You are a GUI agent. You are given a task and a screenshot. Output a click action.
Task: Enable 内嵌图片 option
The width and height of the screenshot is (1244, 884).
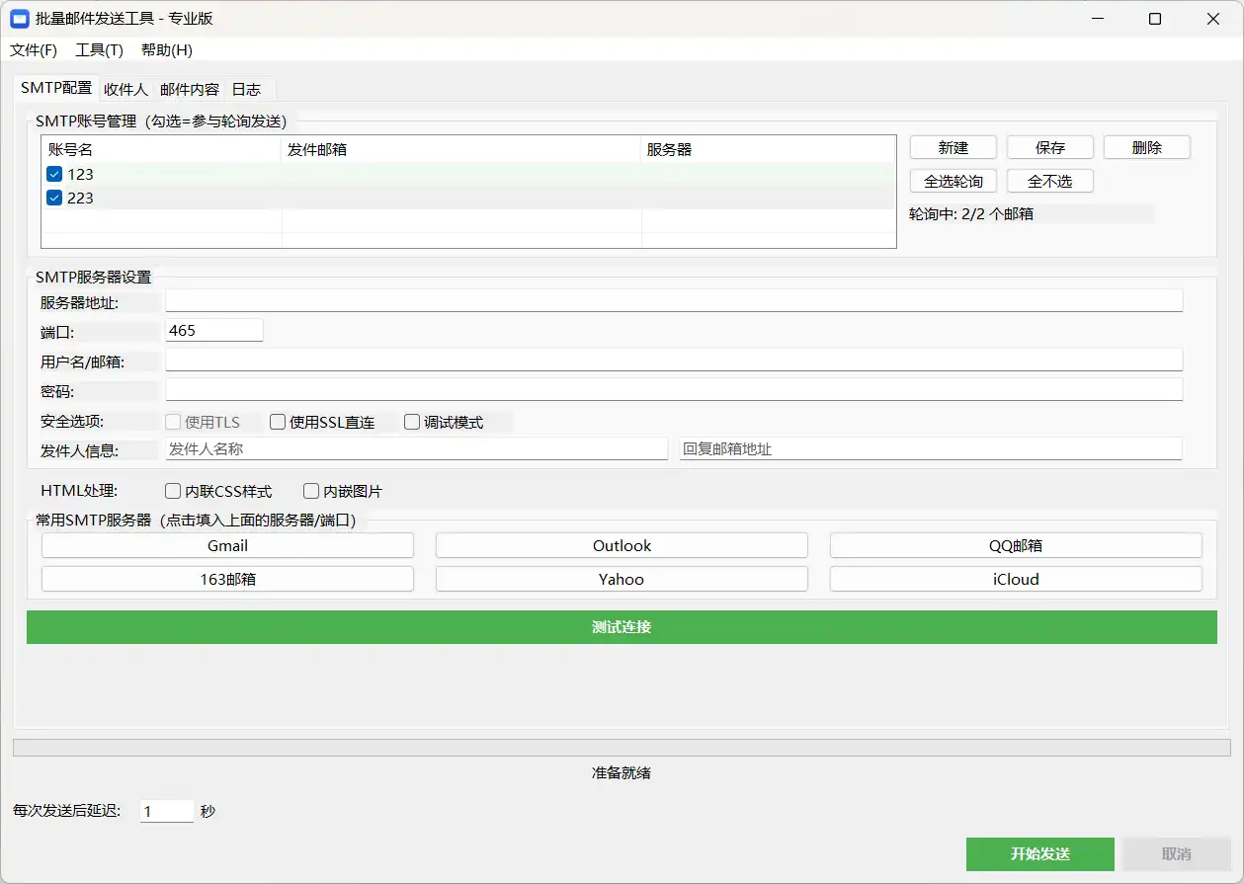[311, 491]
